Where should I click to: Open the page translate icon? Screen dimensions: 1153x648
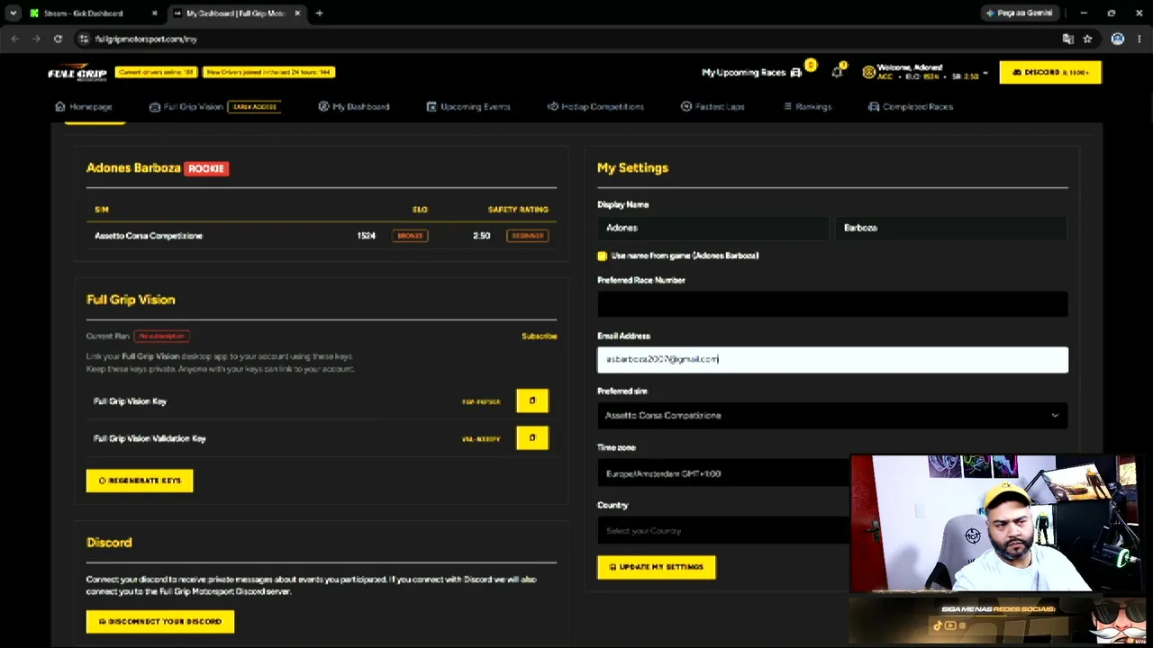point(1067,39)
